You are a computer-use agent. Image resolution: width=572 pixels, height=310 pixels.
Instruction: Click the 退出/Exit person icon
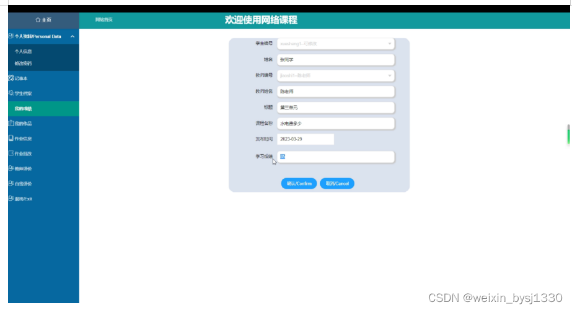tap(11, 198)
